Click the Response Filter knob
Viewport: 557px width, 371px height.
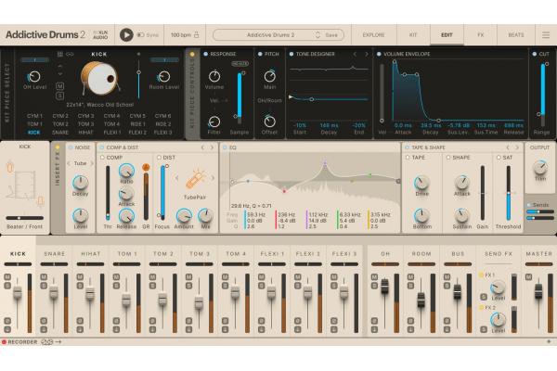[214, 122]
